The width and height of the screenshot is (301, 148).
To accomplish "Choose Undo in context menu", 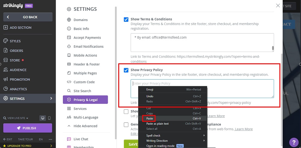I will coord(172,96).
